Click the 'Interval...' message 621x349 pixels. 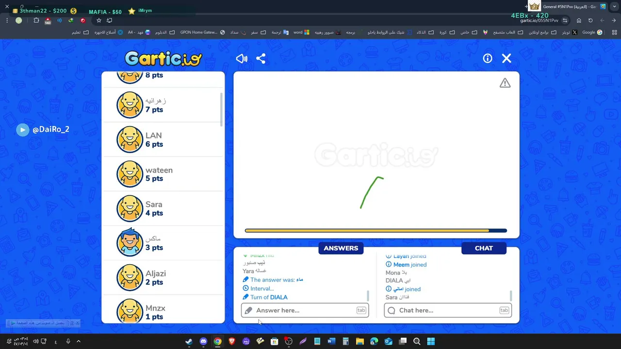(x=258, y=288)
